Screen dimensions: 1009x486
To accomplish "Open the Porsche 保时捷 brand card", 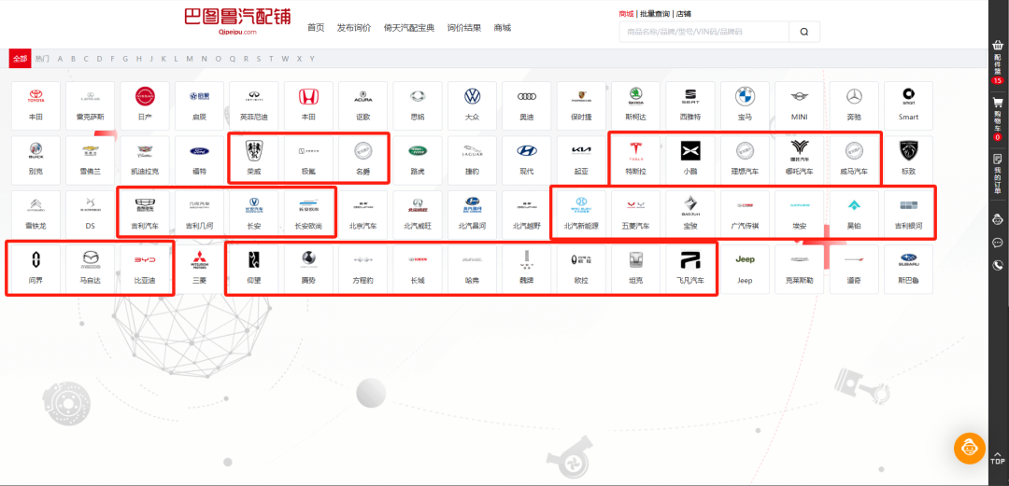I will pos(581,106).
